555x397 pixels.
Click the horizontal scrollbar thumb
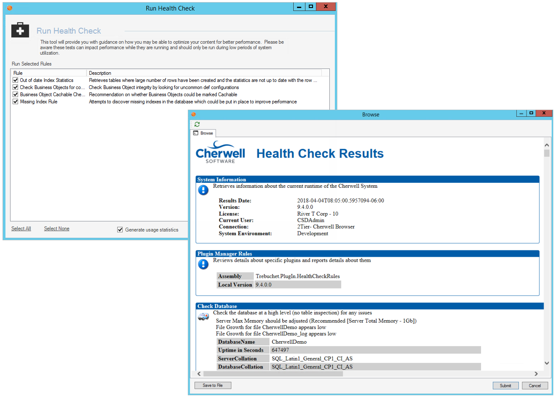(273, 373)
